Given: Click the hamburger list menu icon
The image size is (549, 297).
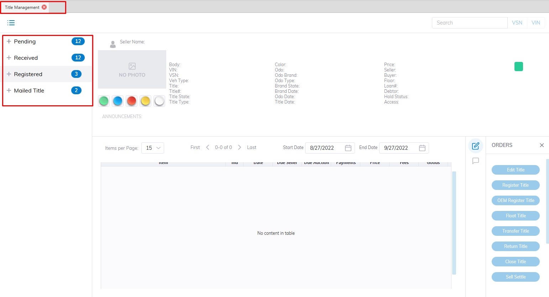Looking at the screenshot, I should coord(11,23).
